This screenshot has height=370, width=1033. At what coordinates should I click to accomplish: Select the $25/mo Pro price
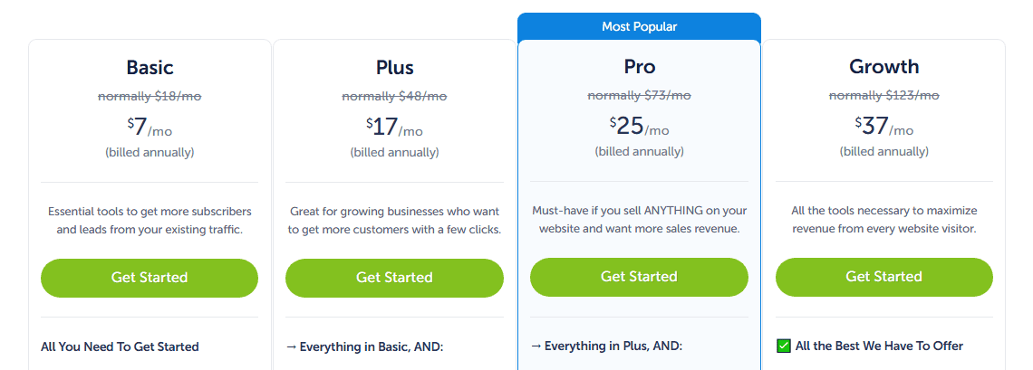(x=639, y=128)
